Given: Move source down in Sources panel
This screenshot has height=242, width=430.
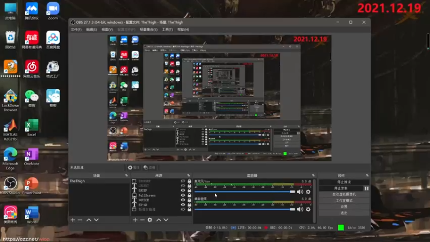Looking at the screenshot, I should [166, 220].
